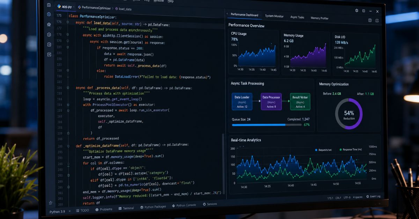Click the load_data method breadcrumb icon
This screenshot has width=419, height=219.
(116, 8)
